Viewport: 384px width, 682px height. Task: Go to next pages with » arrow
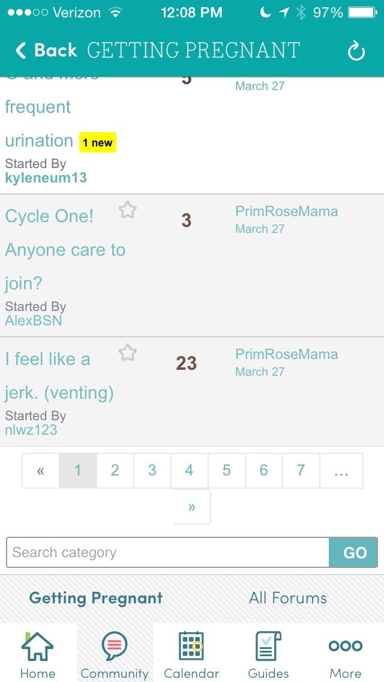pos(192,507)
